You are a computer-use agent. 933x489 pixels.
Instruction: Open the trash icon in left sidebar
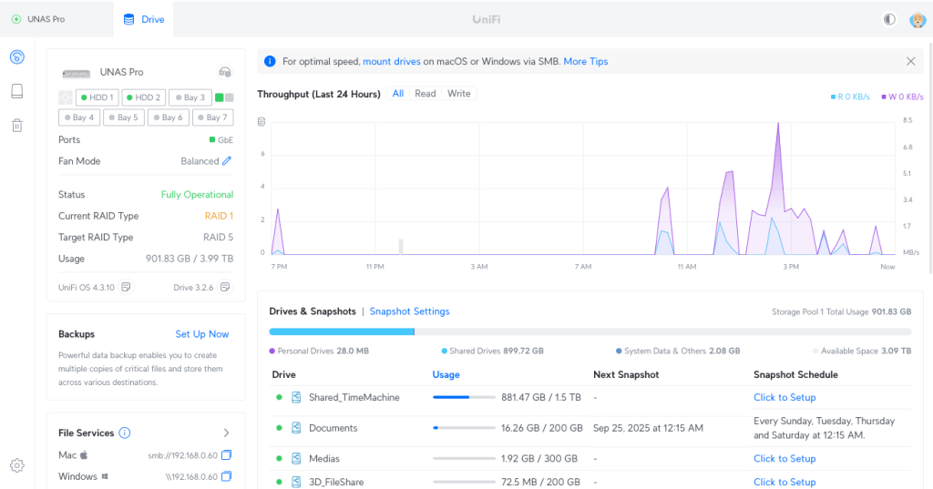click(16, 126)
